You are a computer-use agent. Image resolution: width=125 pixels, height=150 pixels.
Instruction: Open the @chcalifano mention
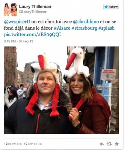(x=86, y=22)
